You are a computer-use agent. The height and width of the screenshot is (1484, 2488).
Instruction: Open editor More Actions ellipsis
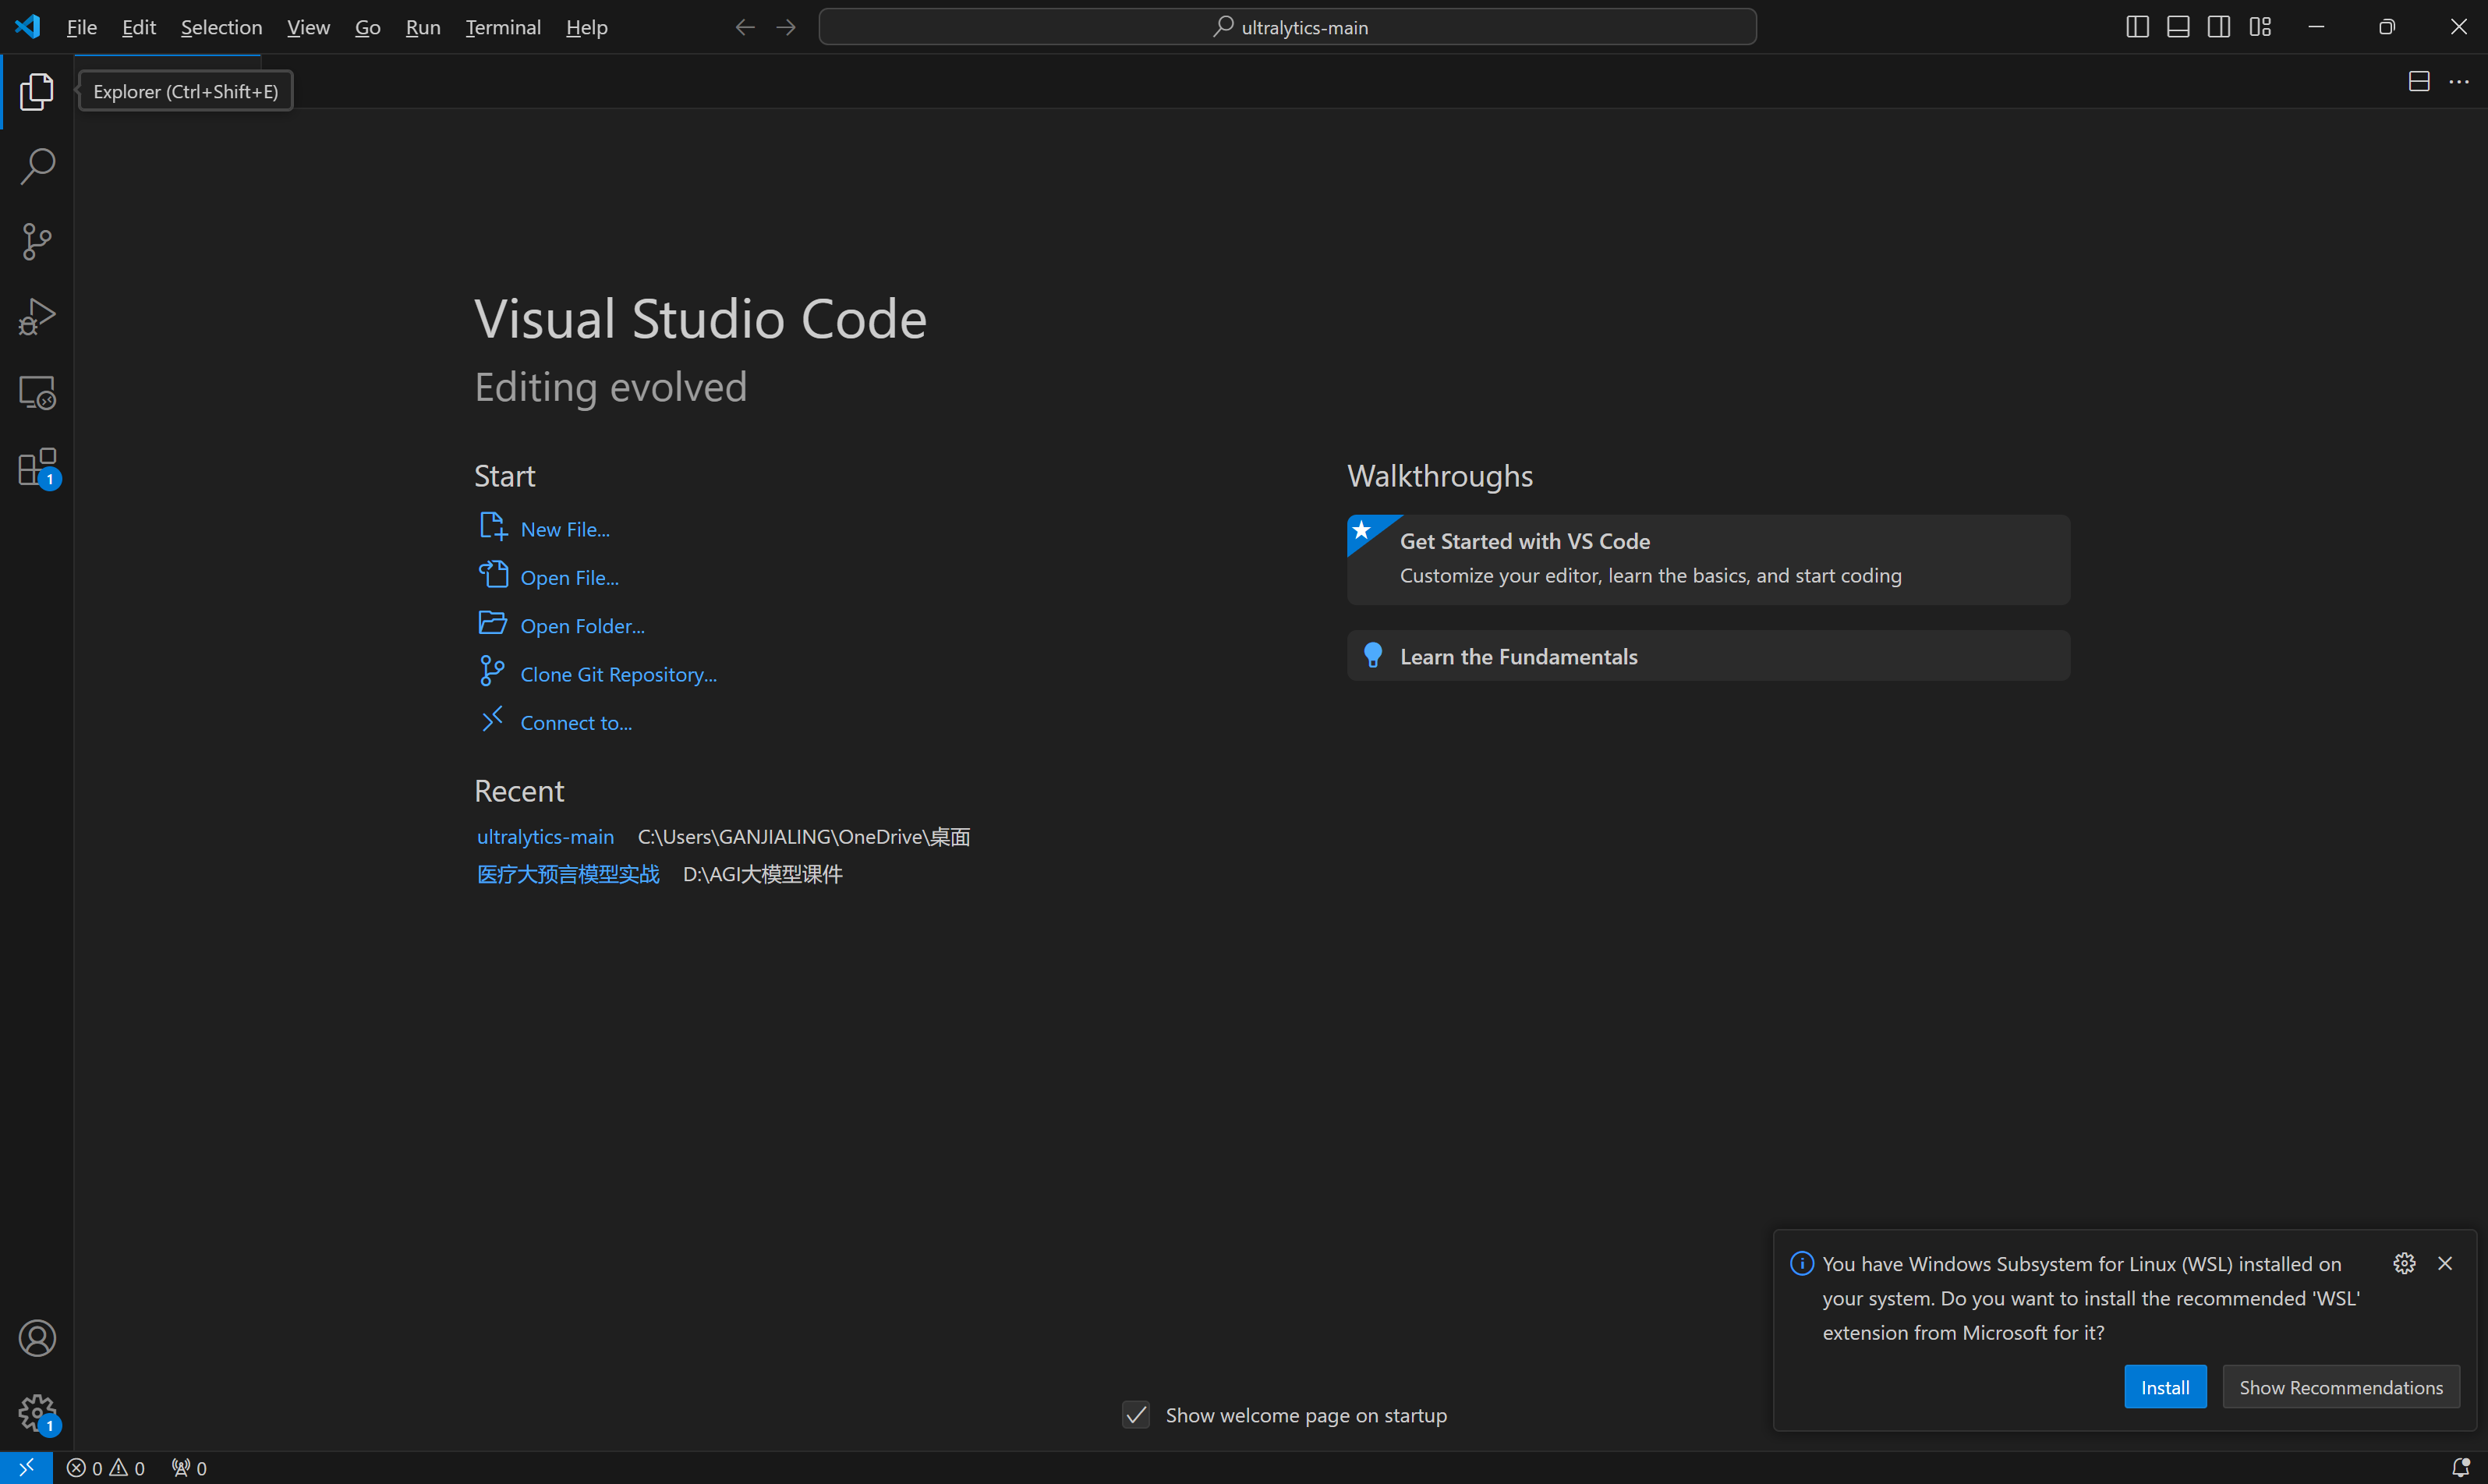point(2459,81)
